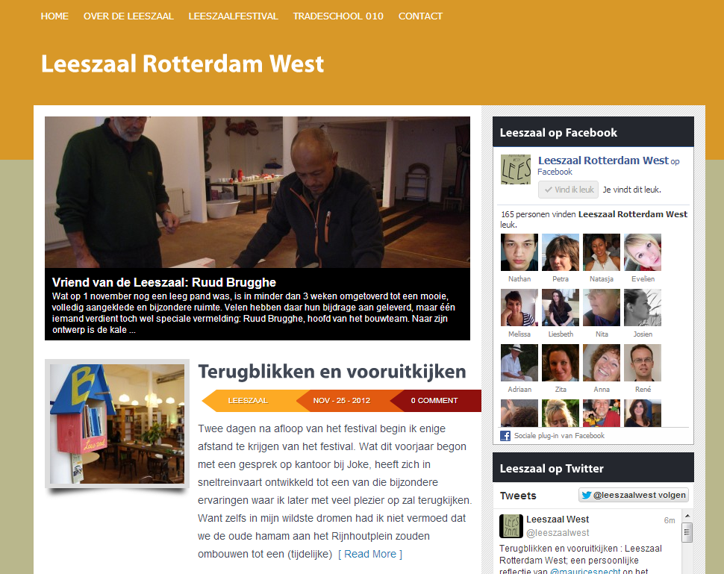Click the Tweets heading link
Image resolution: width=724 pixels, height=574 pixels.
(x=518, y=496)
